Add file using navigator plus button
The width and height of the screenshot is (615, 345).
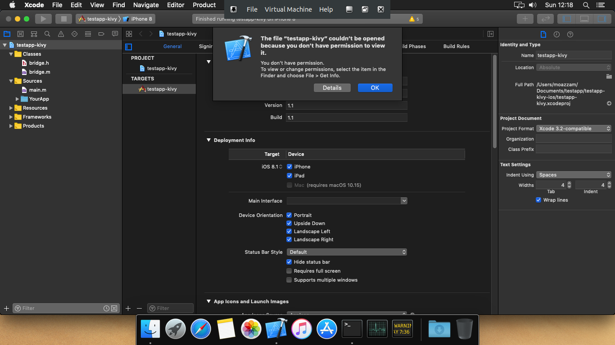click(6, 308)
